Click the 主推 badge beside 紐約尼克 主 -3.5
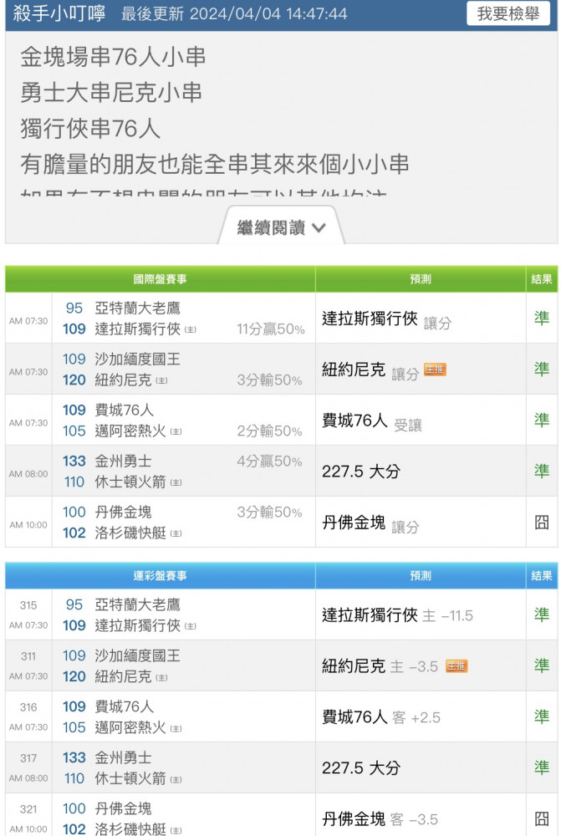Image resolution: width=561 pixels, height=836 pixels. (x=456, y=666)
